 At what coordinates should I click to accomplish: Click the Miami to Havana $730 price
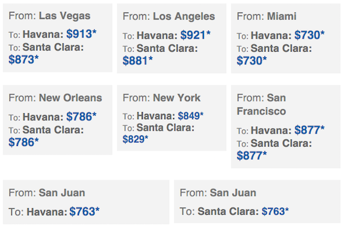tap(310, 35)
